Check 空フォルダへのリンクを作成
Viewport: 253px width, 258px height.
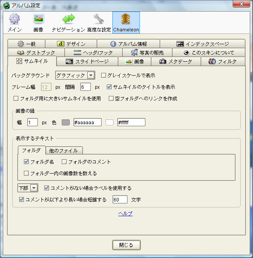[111, 98]
